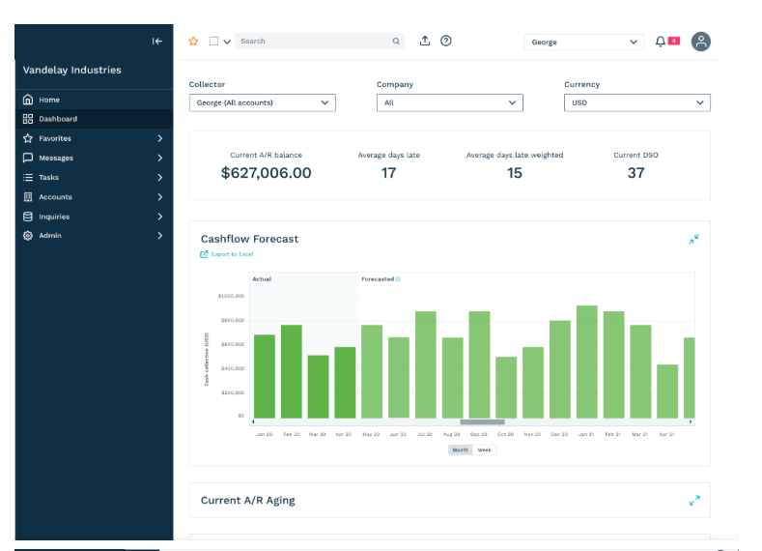The image size is (762, 551).
Task: Collapse the sidebar with the arrow icon
Action: (x=157, y=42)
